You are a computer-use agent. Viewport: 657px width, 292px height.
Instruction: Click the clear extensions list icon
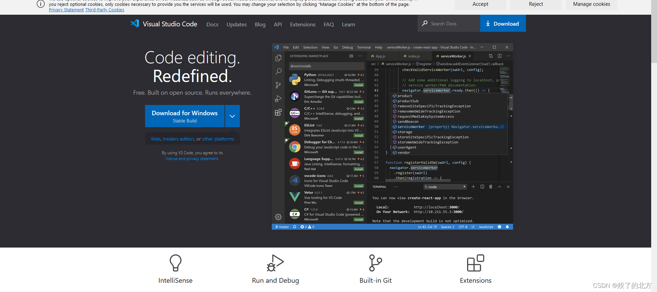(351, 56)
